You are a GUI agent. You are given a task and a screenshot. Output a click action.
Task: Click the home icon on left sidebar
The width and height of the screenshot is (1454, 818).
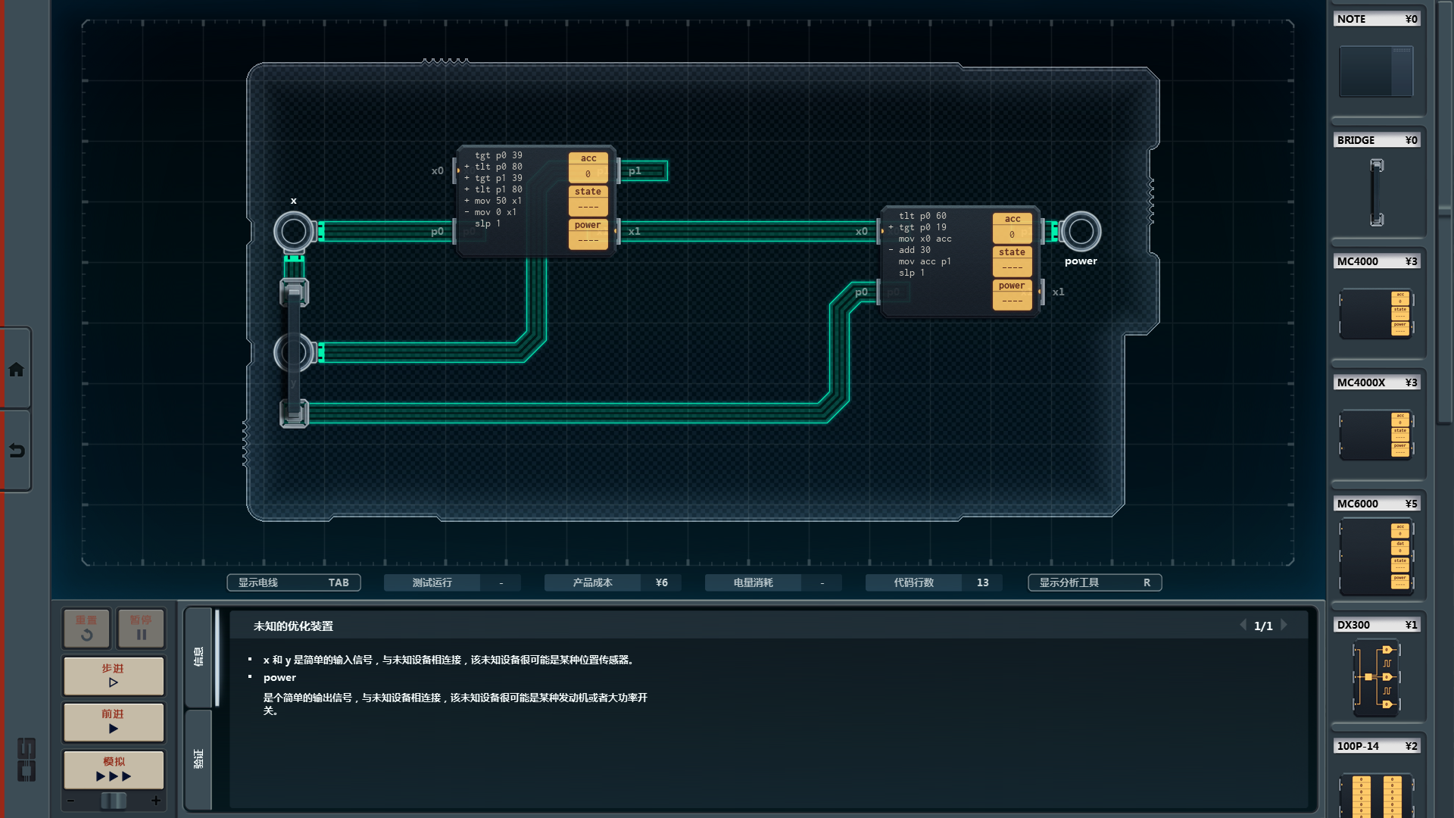click(16, 370)
